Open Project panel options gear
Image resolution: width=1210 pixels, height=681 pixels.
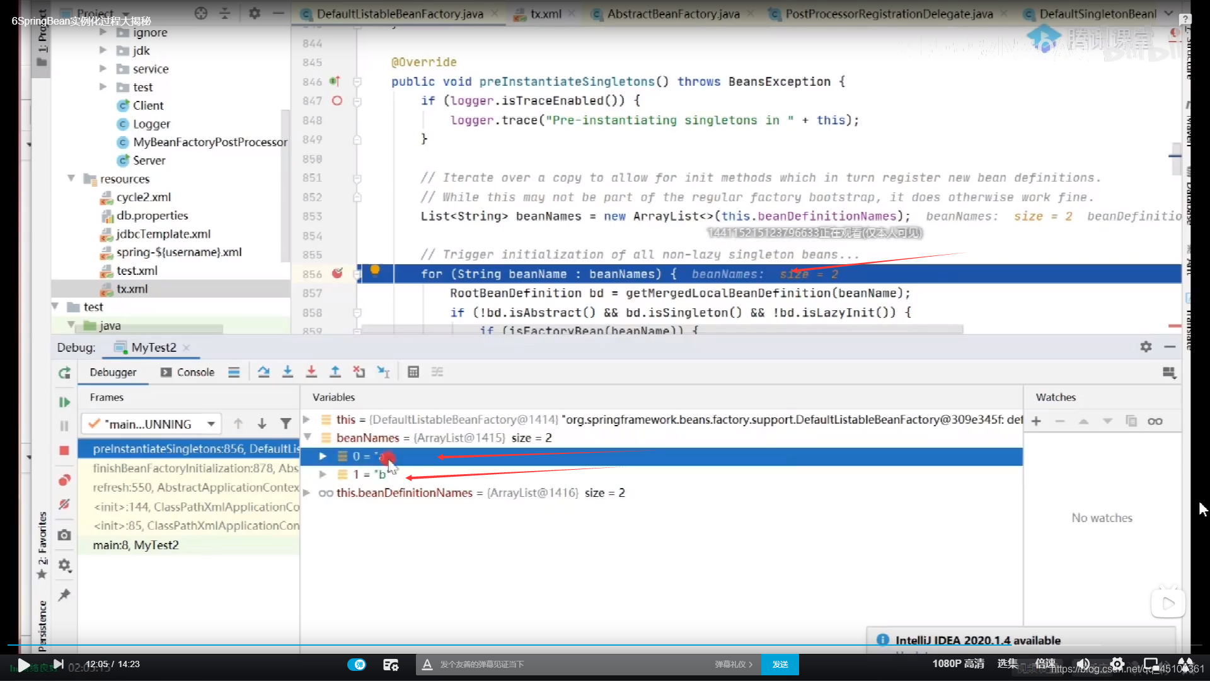(255, 13)
